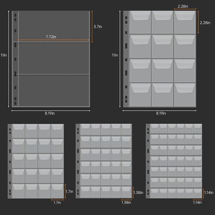
Task: Click the bottom pocket of the 3-pocket page
Action: [x=54, y=90]
